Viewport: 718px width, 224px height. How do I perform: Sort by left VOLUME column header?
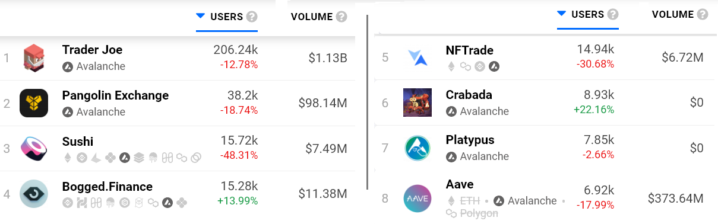pyautogui.click(x=312, y=17)
